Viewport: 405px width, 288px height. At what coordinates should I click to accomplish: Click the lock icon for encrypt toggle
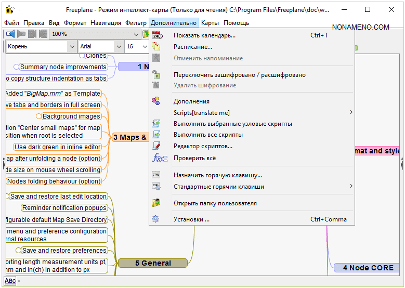tap(156, 75)
